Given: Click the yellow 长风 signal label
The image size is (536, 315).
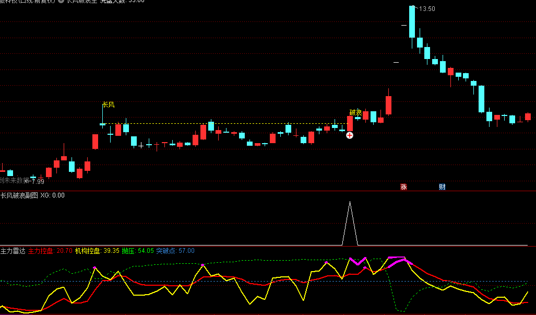Looking at the screenshot, I should 109,104.
